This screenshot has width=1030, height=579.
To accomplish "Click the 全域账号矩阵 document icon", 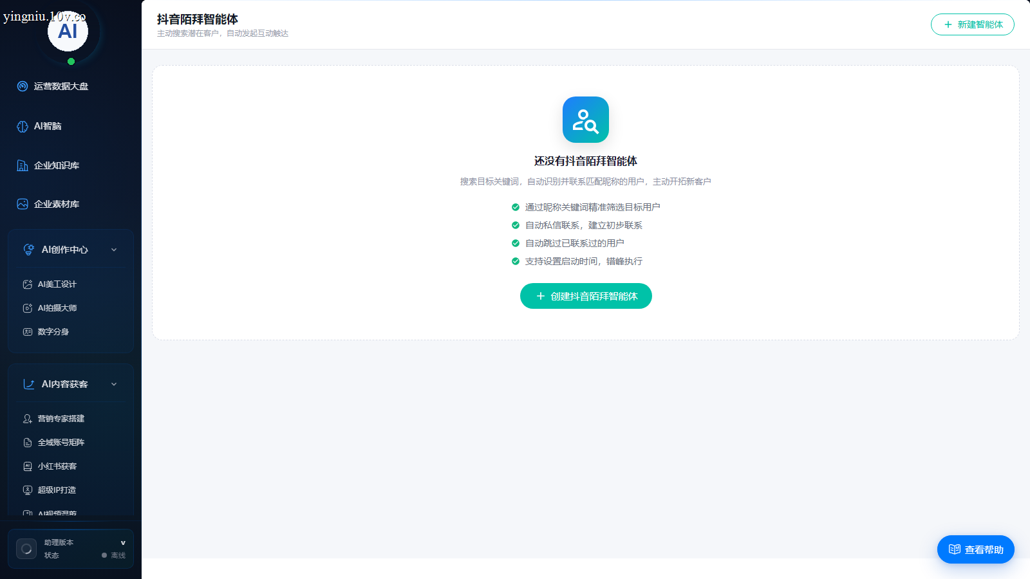I will [28, 443].
